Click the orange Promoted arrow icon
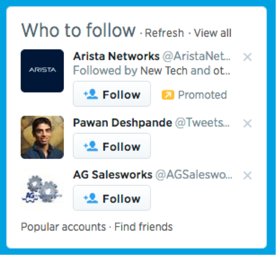 [x=168, y=95]
